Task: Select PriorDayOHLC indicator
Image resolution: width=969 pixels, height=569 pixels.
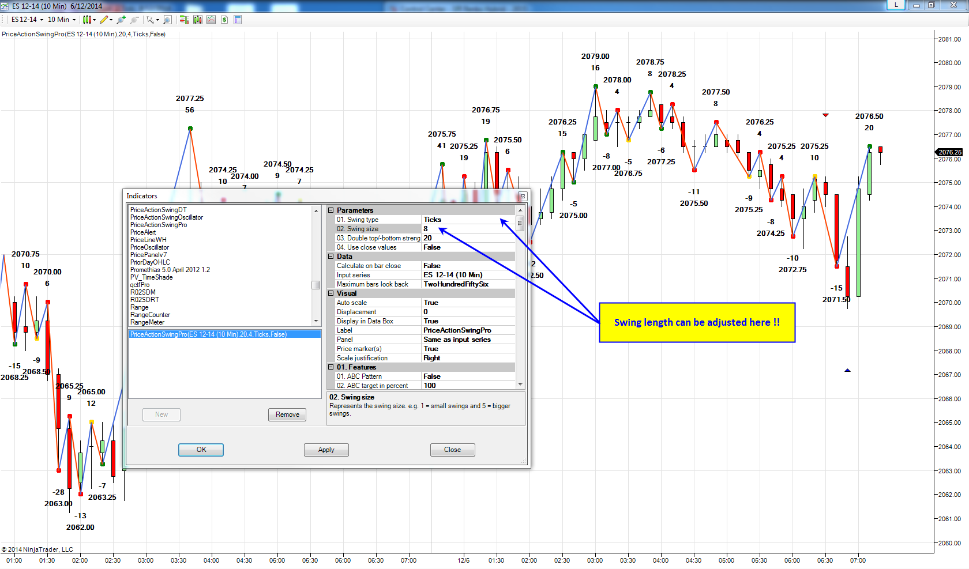Action: click(150, 262)
